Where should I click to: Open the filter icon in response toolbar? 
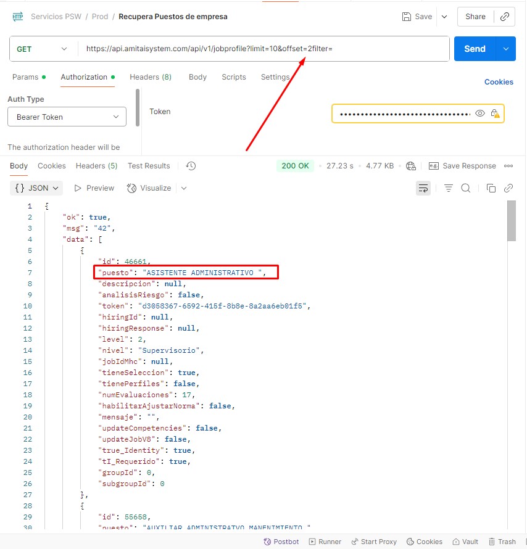(449, 188)
